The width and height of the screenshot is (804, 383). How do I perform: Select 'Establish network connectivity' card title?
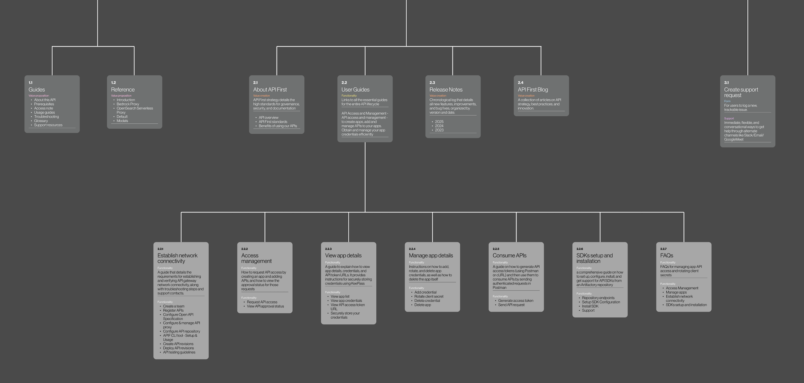coord(178,258)
